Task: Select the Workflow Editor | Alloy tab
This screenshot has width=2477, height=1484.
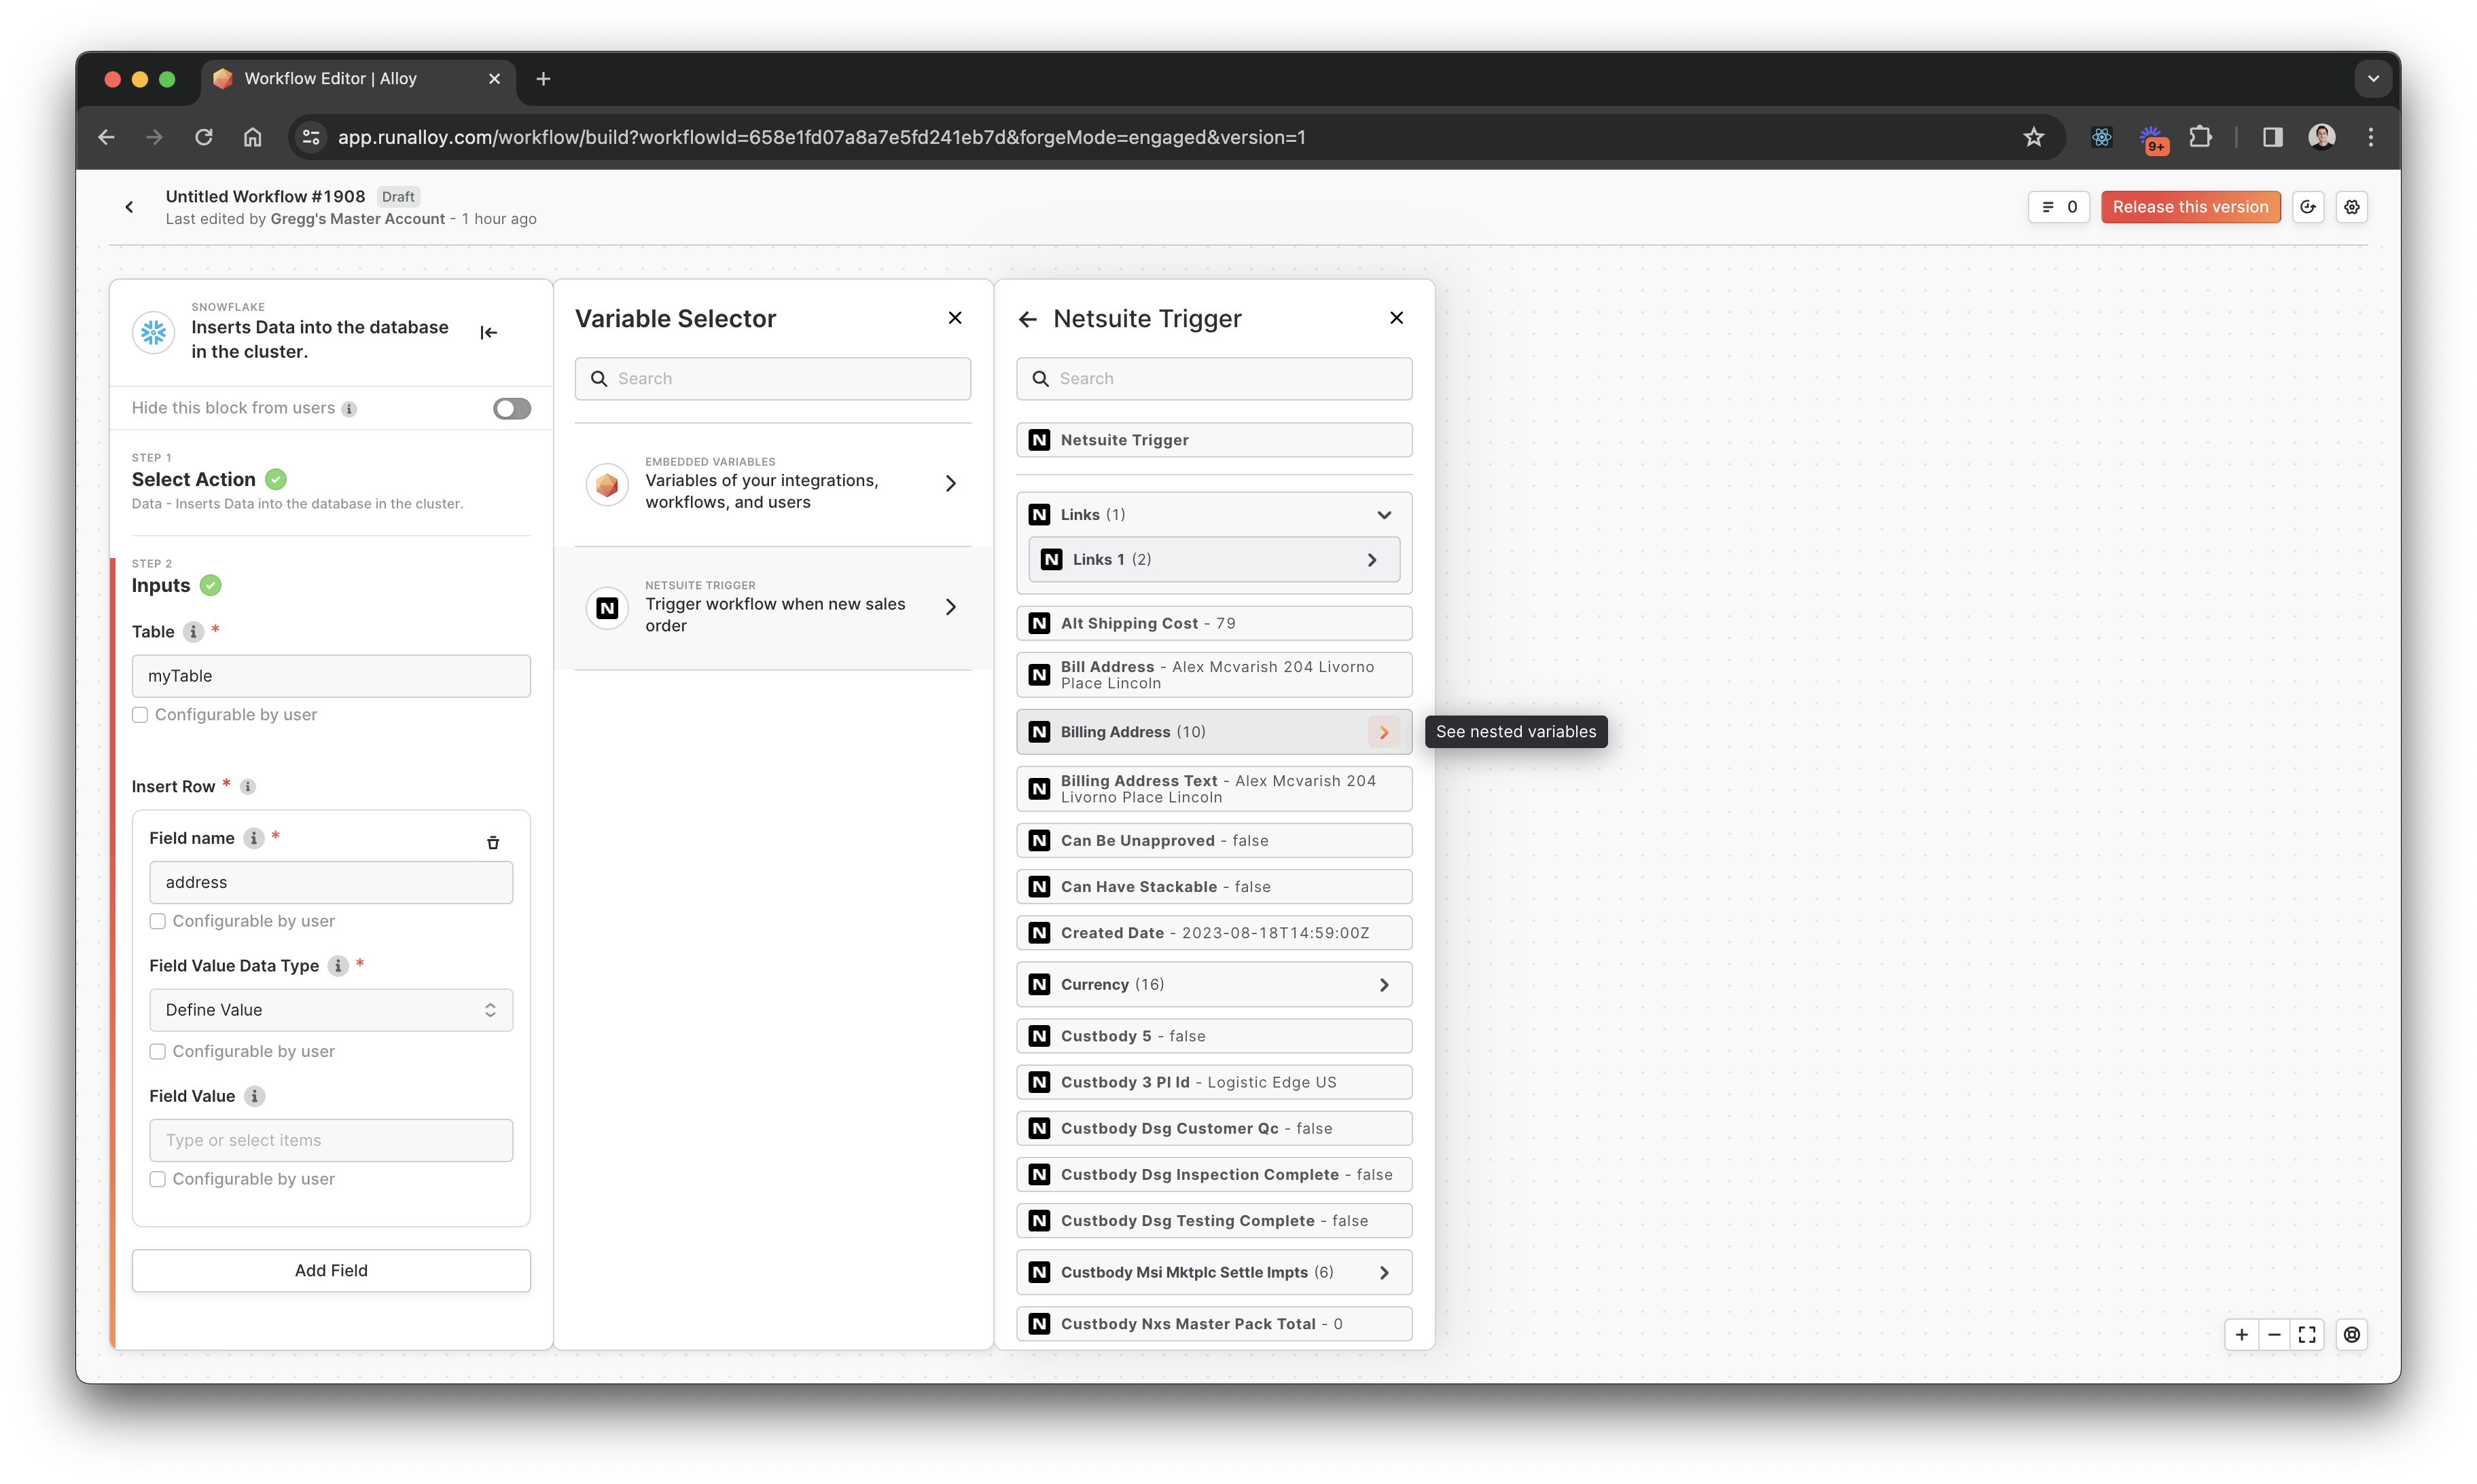Action: click(x=358, y=79)
